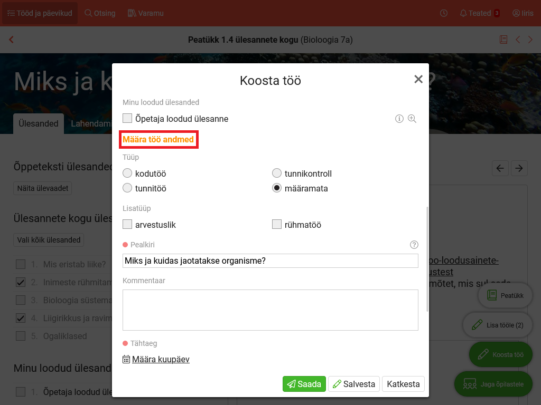Click the red back arrow on the left
The height and width of the screenshot is (405, 541).
click(12, 40)
